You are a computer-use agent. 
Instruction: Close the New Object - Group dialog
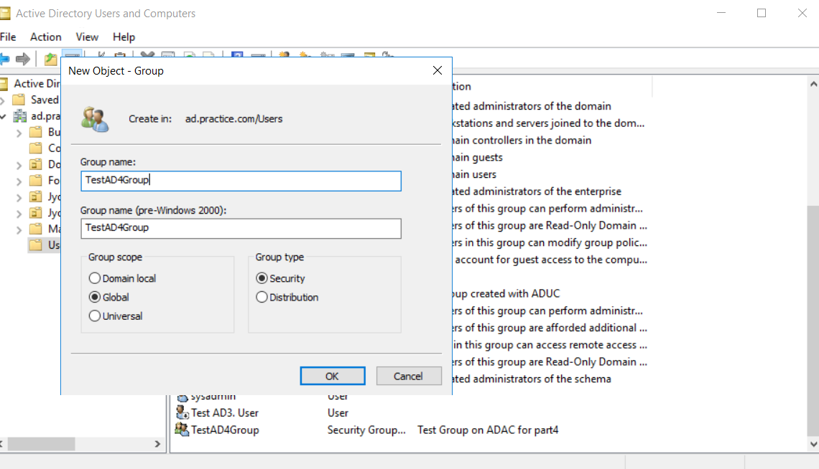438,70
